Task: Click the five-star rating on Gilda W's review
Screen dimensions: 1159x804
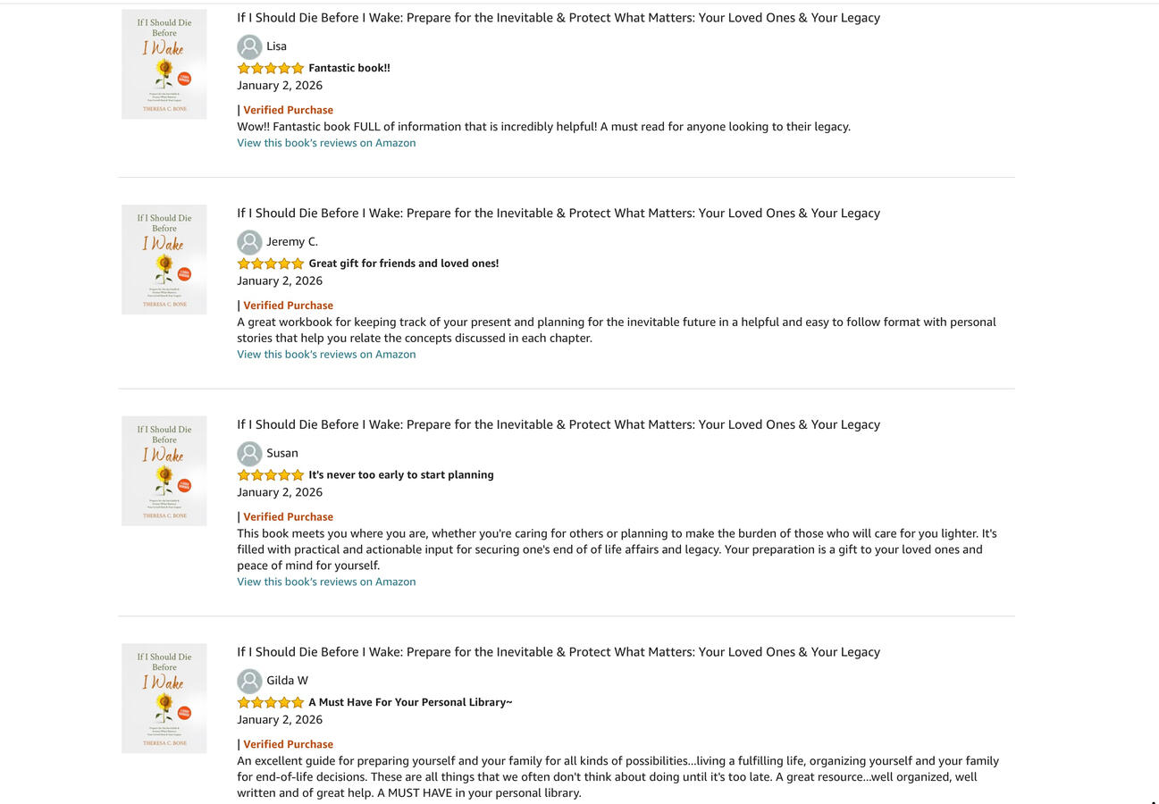Action: click(x=271, y=702)
